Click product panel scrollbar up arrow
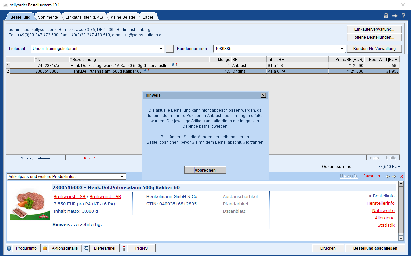The height and width of the screenshot is (256, 411). point(401,184)
